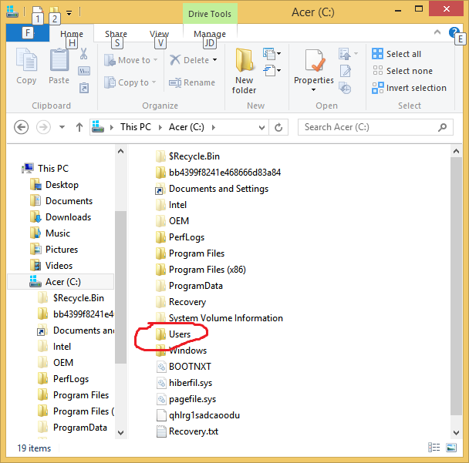Viewport: 469px width, 463px height.
Task: Open the File tab
Action: [x=28, y=33]
